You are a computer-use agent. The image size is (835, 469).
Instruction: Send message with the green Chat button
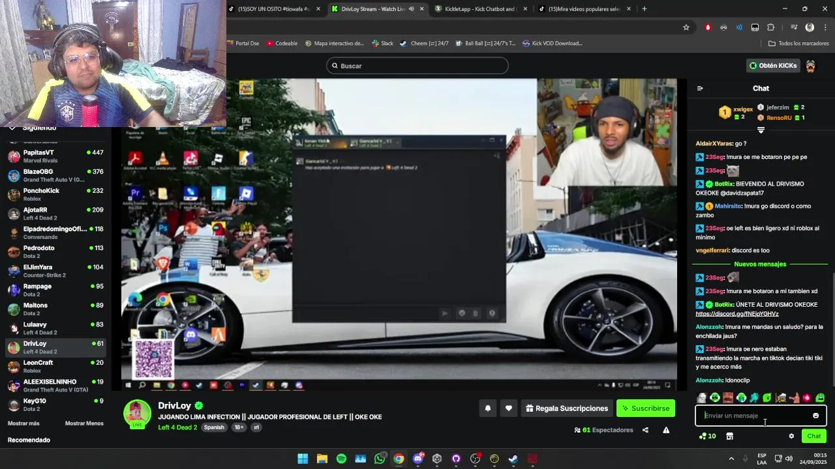coord(814,436)
